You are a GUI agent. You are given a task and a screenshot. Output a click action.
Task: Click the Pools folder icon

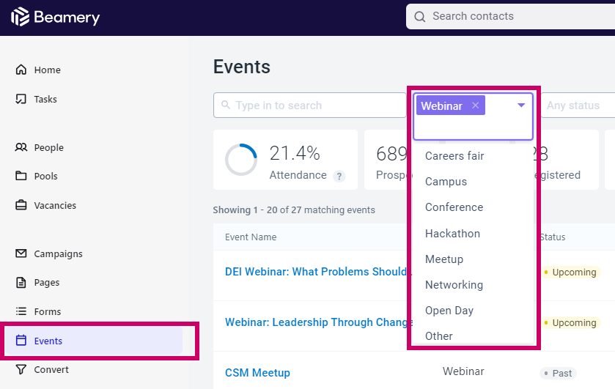coord(21,176)
